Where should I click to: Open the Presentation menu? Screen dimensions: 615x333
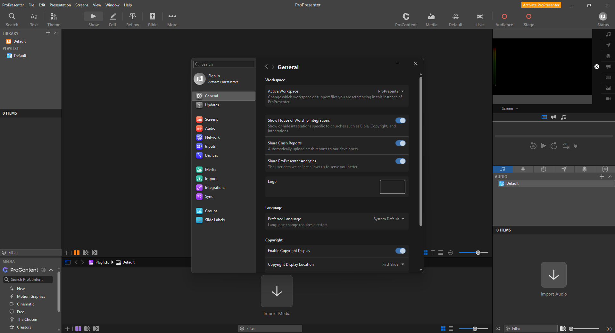[x=60, y=5]
